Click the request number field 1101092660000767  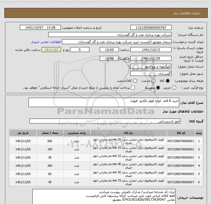pos(151,27)
